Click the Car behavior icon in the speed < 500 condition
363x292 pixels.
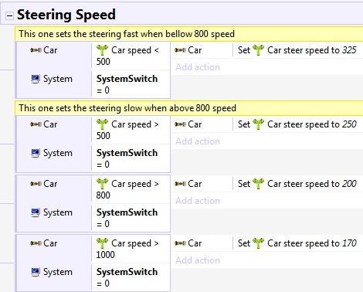102,50
